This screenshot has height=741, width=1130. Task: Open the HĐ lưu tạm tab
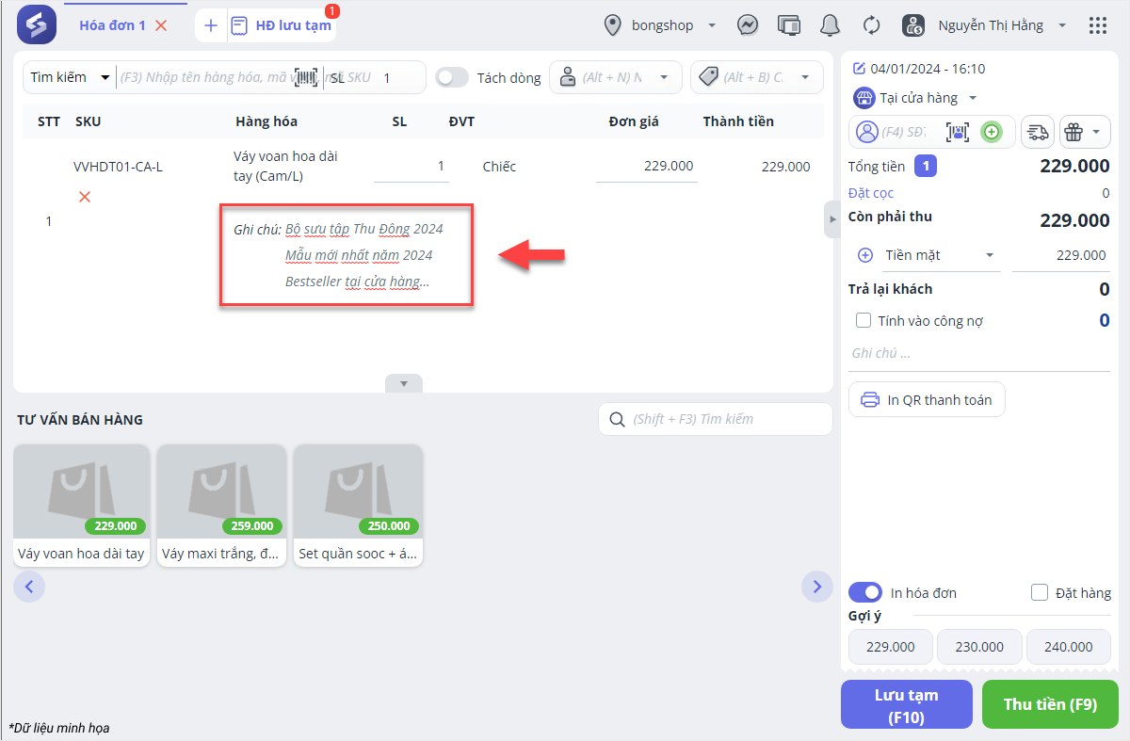[x=282, y=25]
